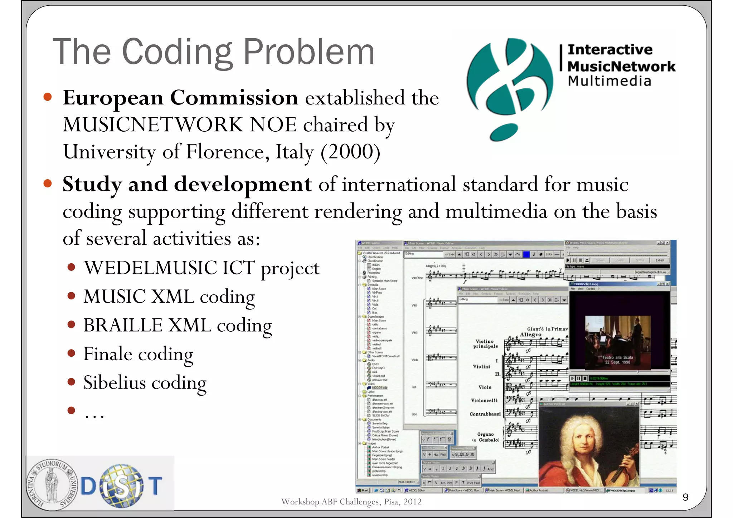Viewport: 733px width, 518px height.
Task: Stop playback in WEDEL Mp3/Wave/MIDI player
Action: pos(581,260)
